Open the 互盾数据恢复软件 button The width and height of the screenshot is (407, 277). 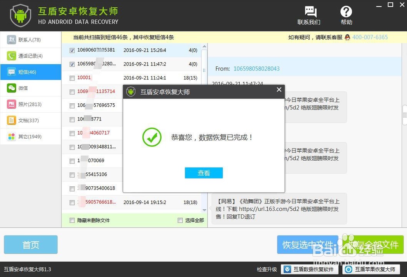[x=310, y=270]
